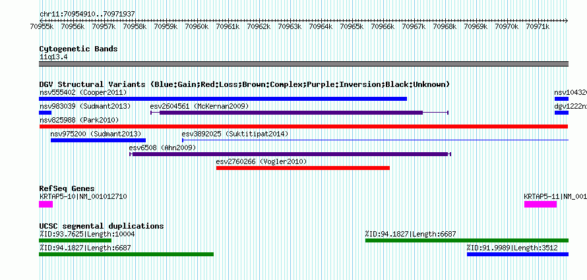Click the magenta KRTAP5-10 gene box
Viewport: 587px width, 280px height.
click(46, 204)
